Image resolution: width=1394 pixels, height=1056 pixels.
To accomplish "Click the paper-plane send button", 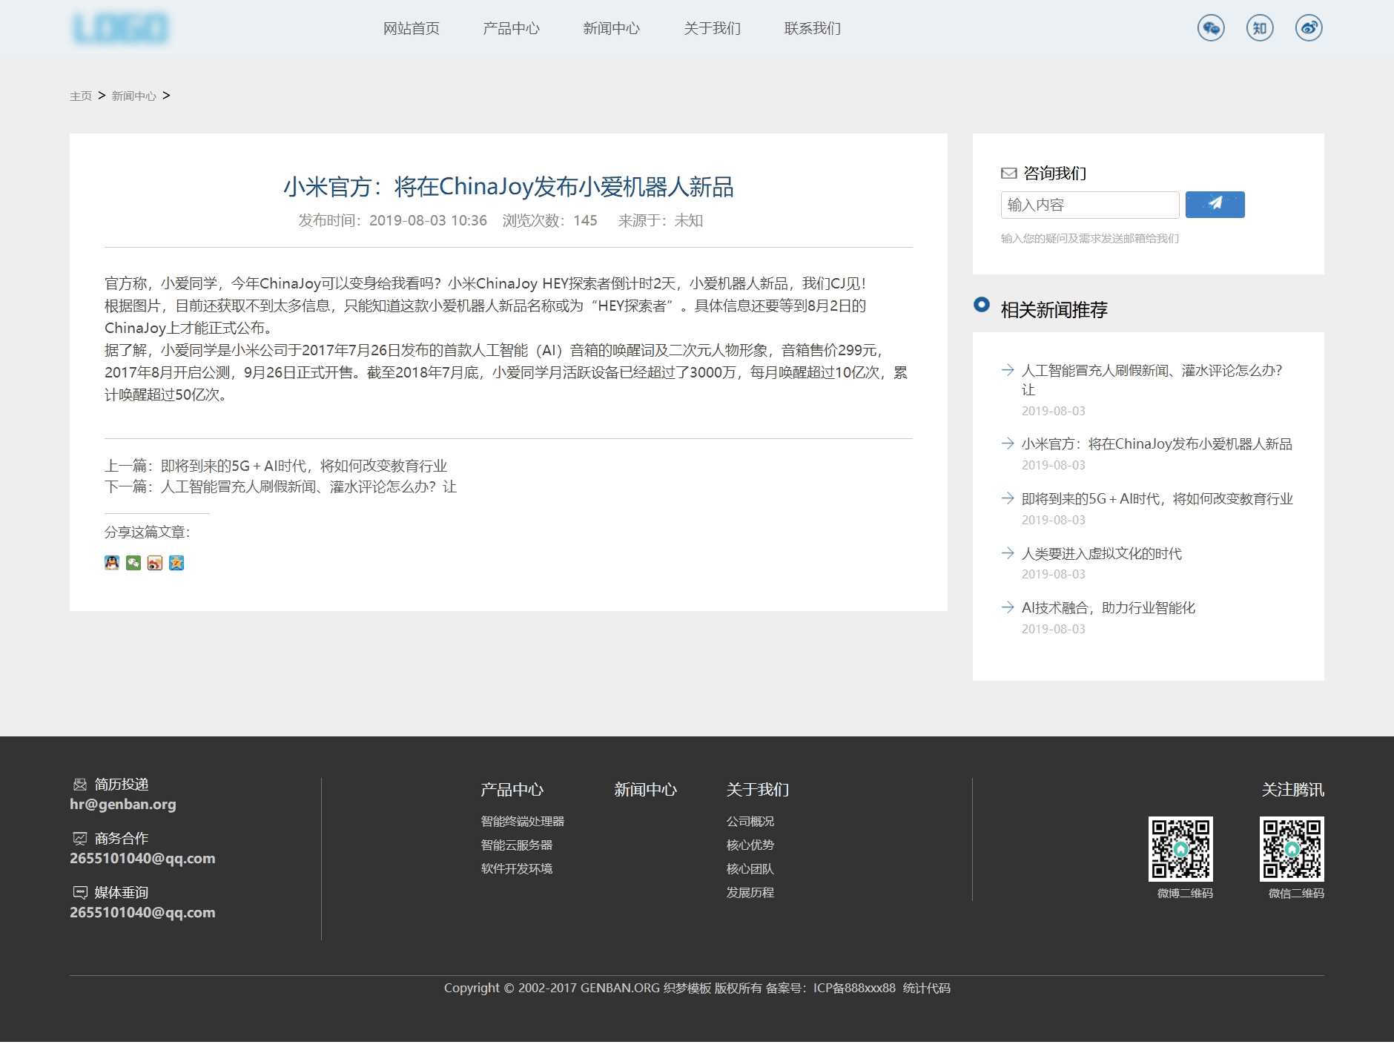I will tap(1215, 205).
